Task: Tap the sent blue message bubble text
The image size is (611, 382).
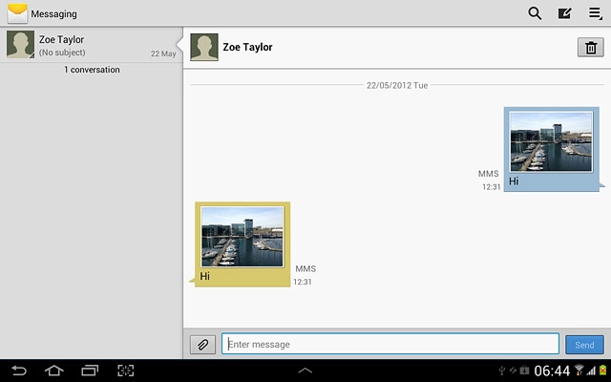Action: pos(515,181)
